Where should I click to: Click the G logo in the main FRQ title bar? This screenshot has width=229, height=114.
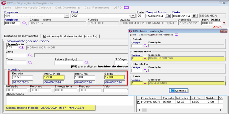pyautogui.click(x=4, y=3)
